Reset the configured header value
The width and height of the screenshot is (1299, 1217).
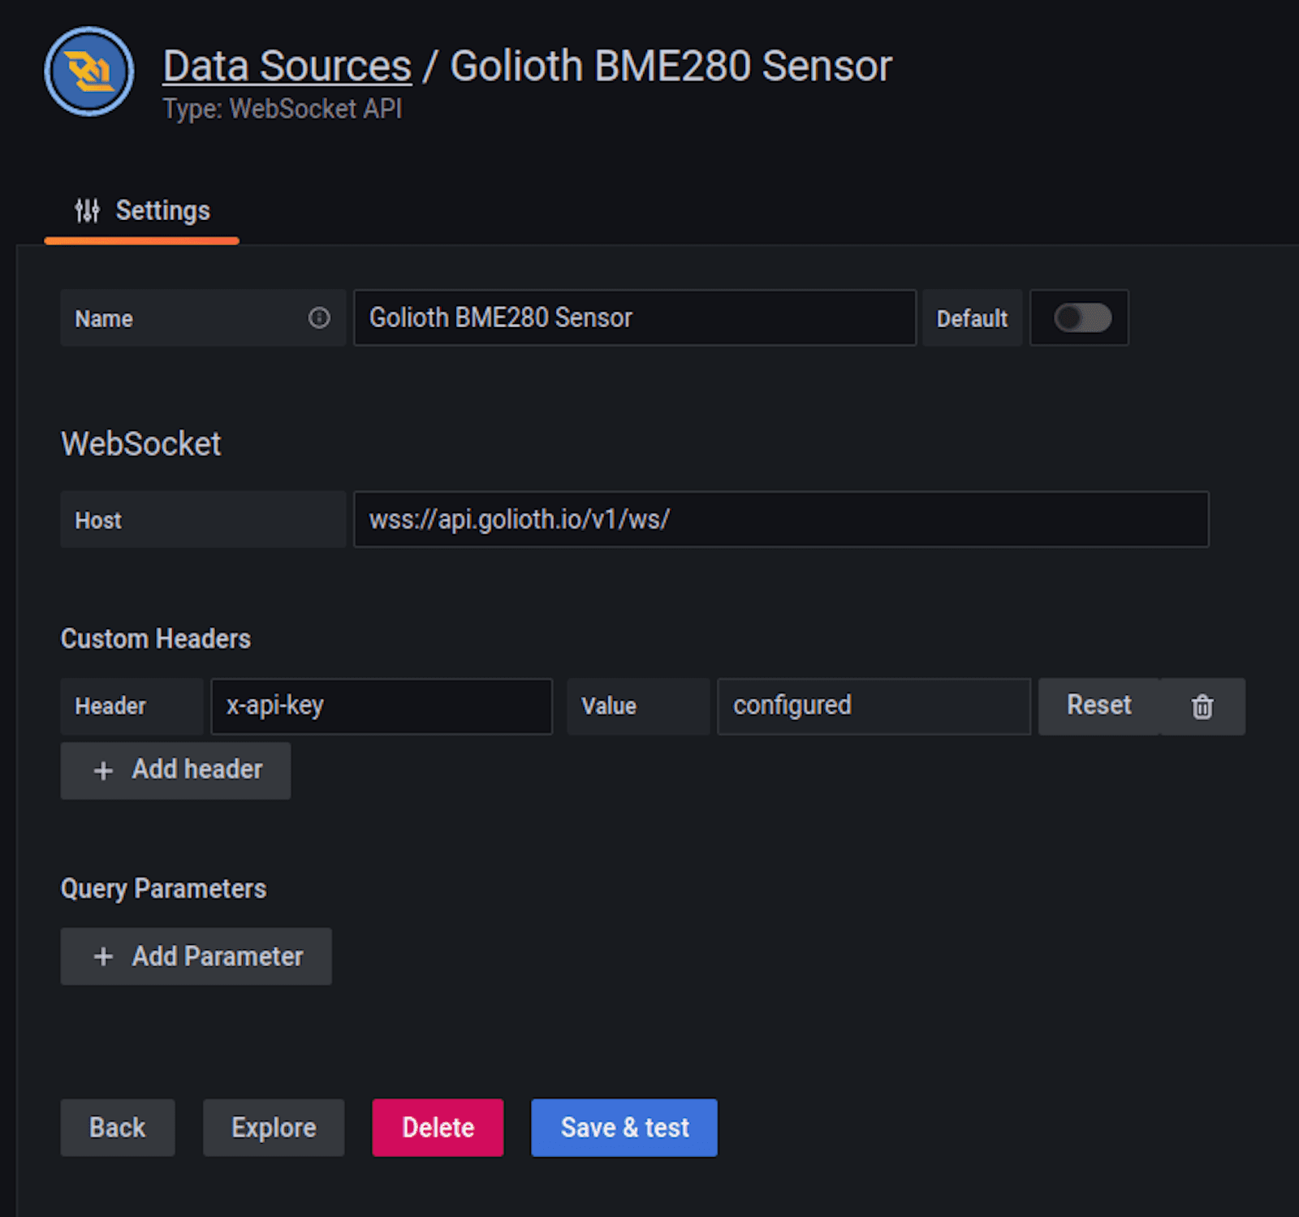[1098, 706]
